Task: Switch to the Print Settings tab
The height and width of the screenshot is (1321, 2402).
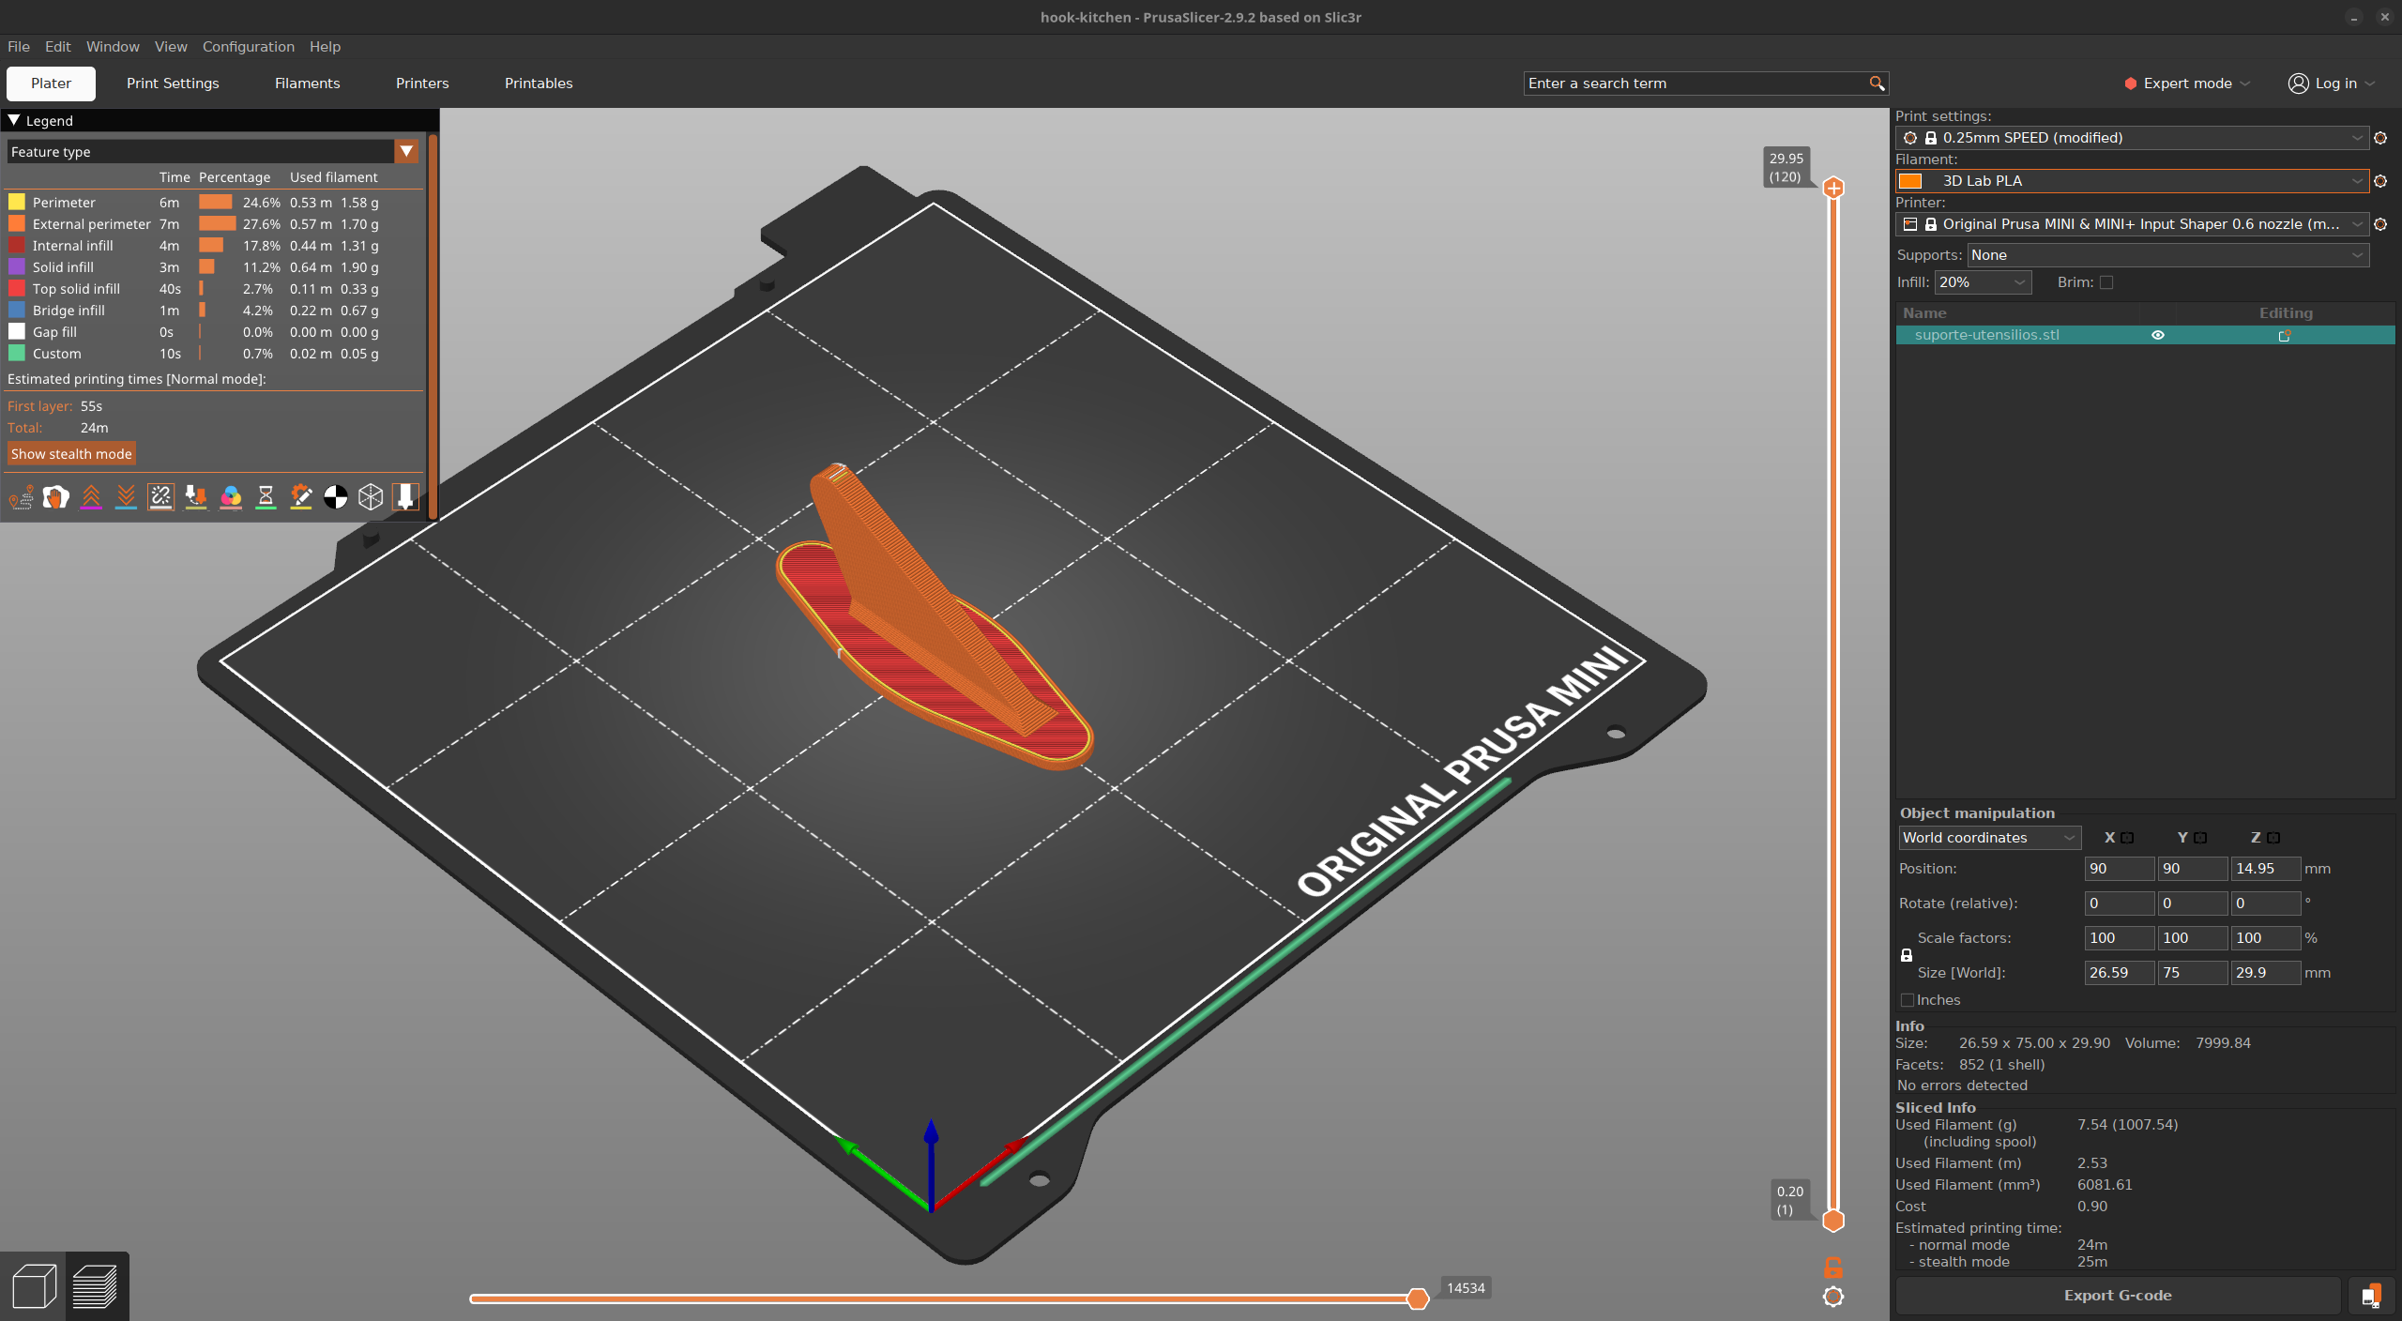Action: point(173,84)
